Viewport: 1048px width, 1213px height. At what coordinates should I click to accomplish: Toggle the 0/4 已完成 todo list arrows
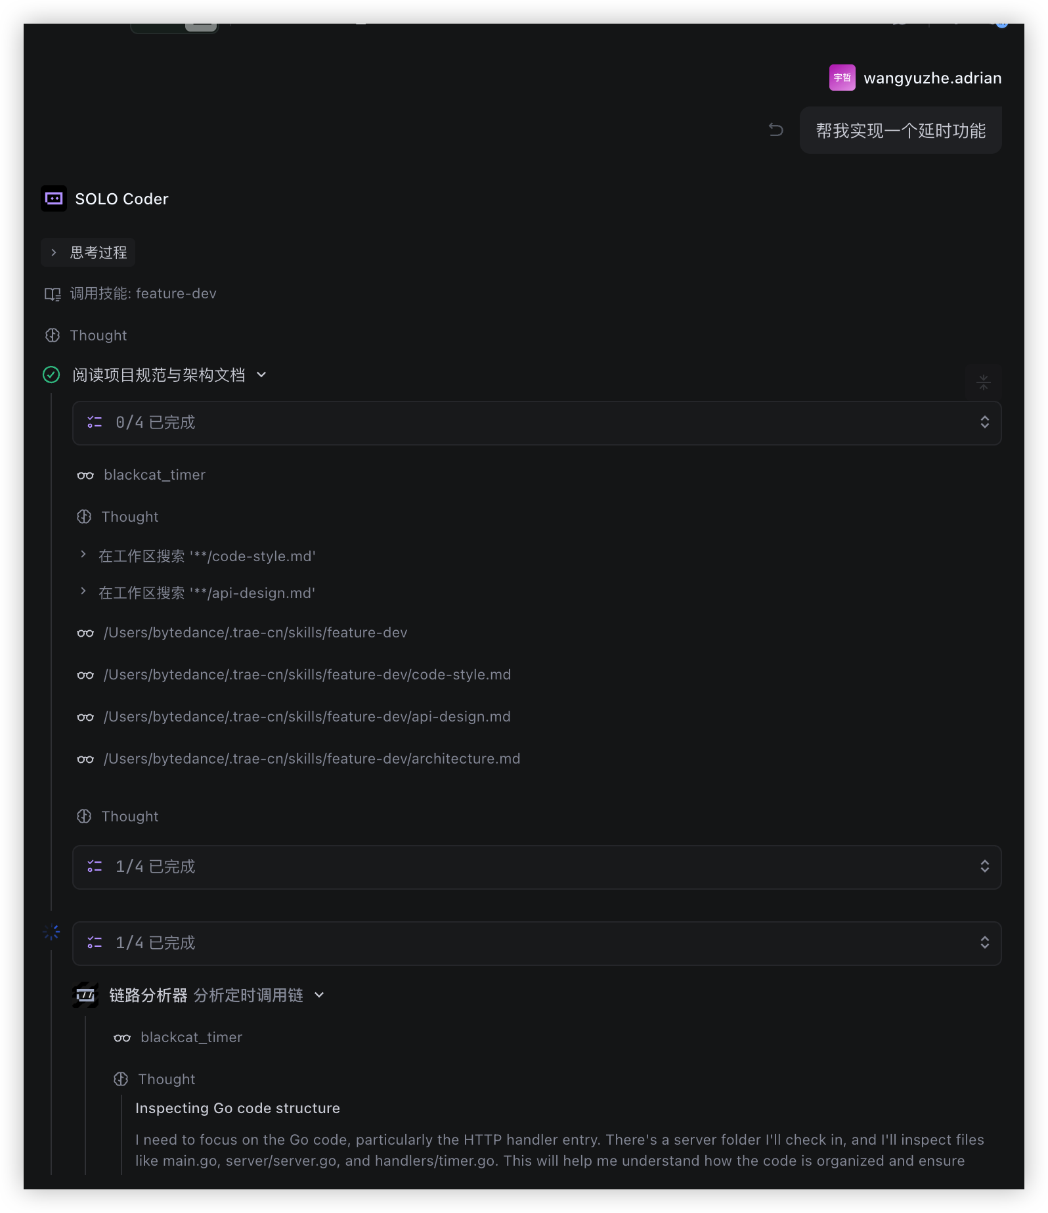984,423
